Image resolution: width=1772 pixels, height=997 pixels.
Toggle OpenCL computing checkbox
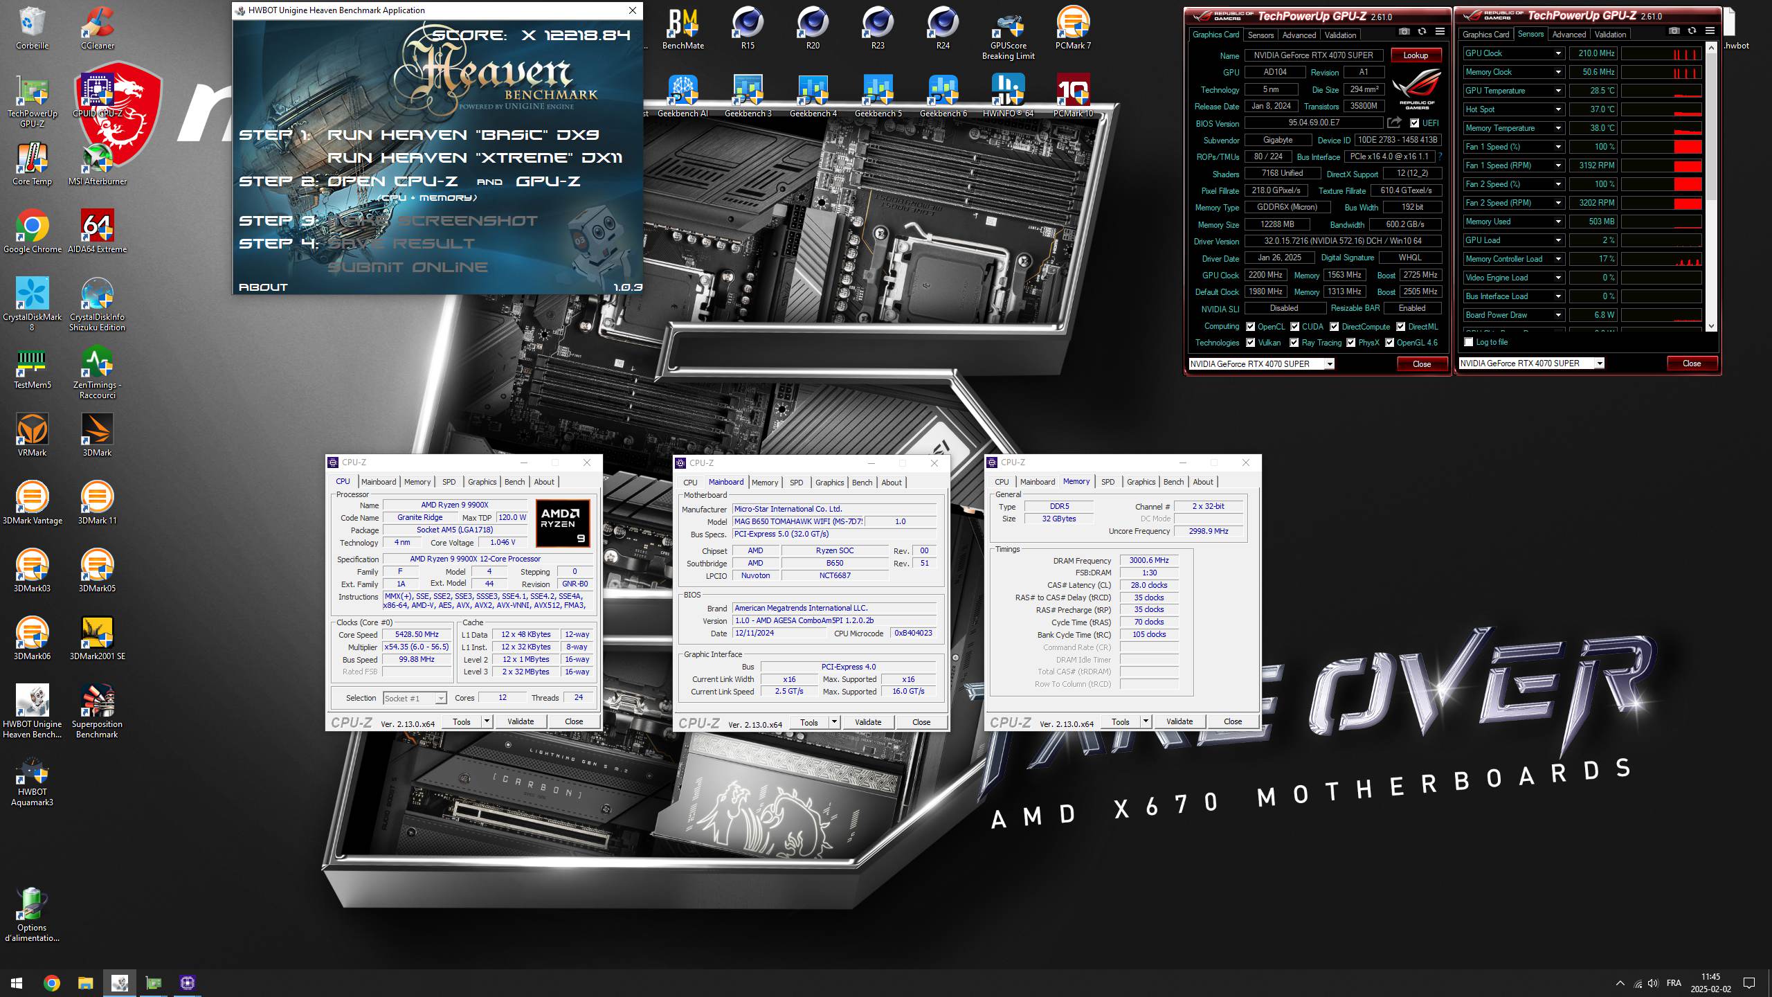pyautogui.click(x=1251, y=327)
